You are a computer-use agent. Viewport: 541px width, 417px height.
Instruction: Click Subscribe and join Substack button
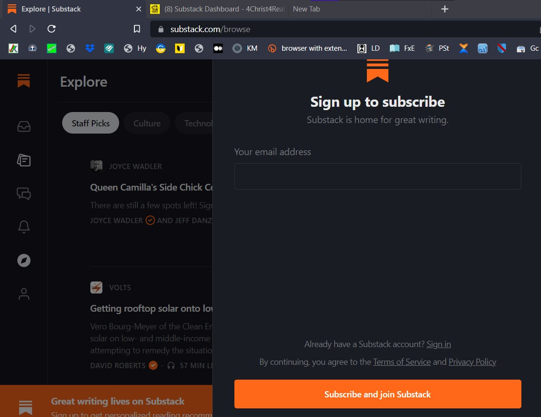tap(377, 394)
